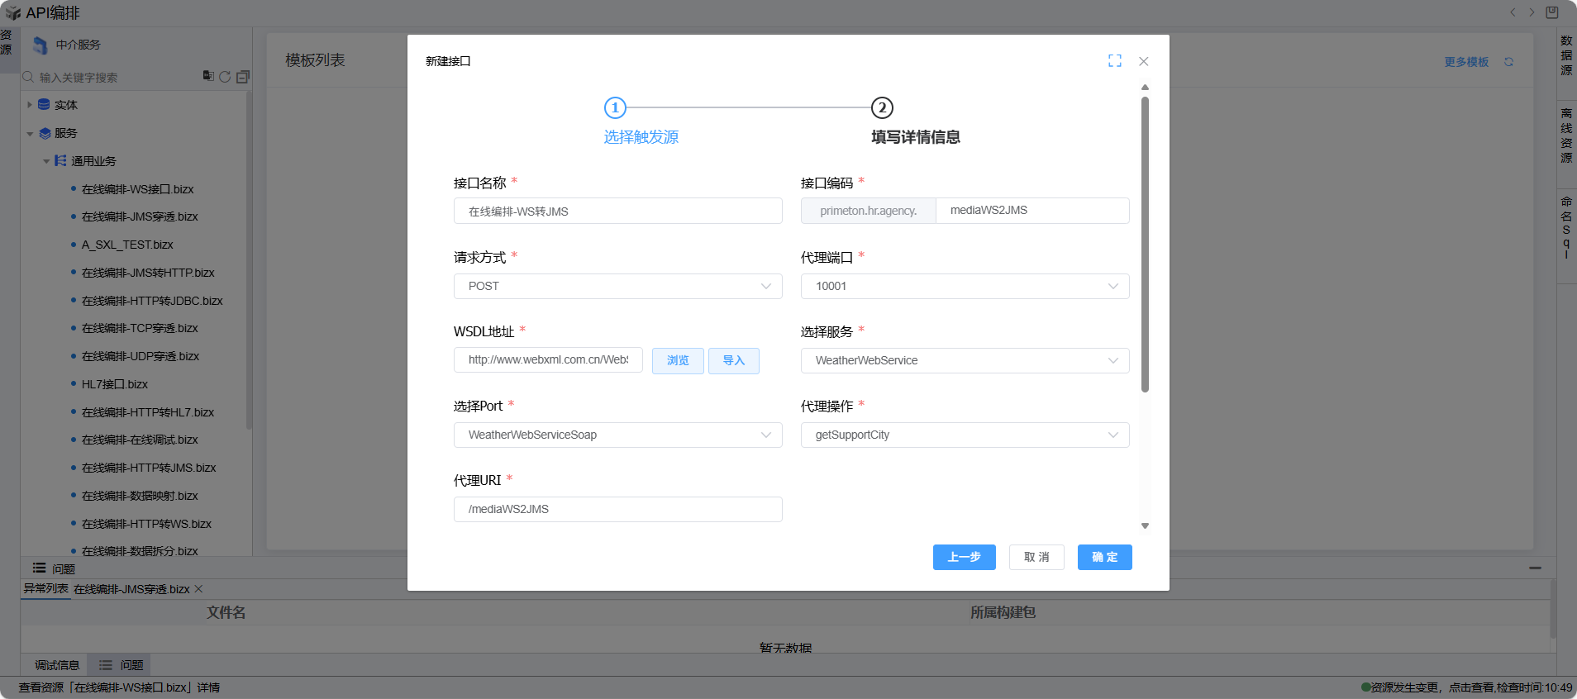1577x699 pixels.
Task: Click the 浏览 button next to the WSDL address
Action: (678, 360)
